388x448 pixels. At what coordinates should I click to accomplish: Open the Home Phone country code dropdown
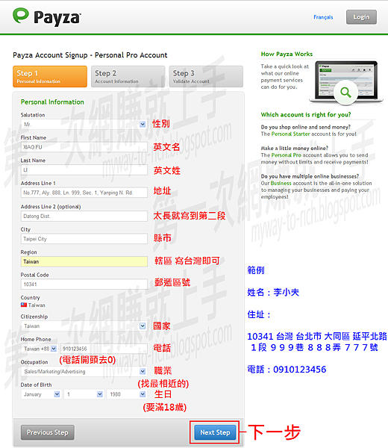[40, 349]
